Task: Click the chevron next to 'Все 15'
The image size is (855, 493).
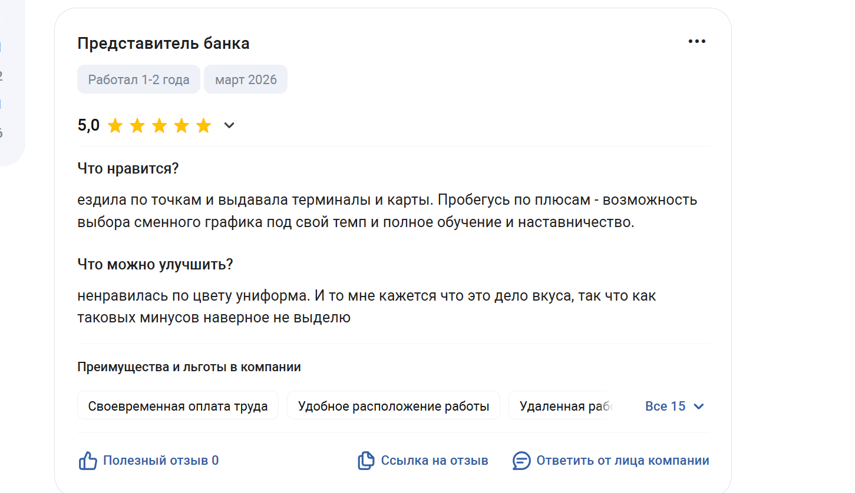Action: (x=699, y=407)
